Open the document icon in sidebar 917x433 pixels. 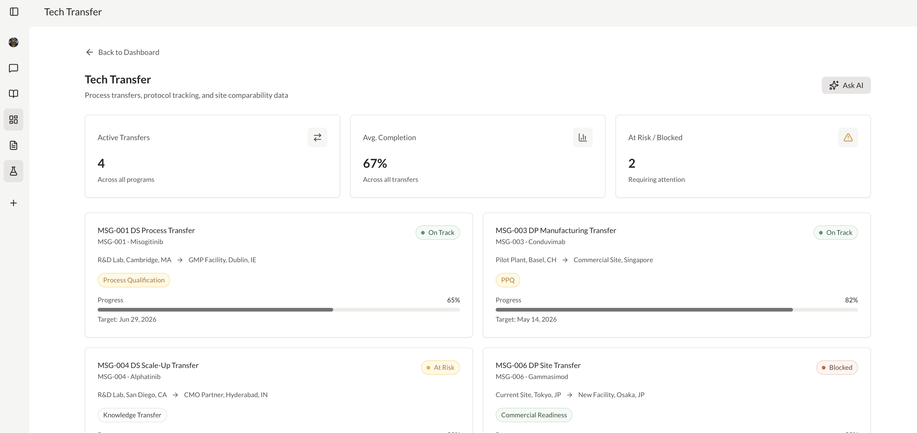pyautogui.click(x=14, y=145)
